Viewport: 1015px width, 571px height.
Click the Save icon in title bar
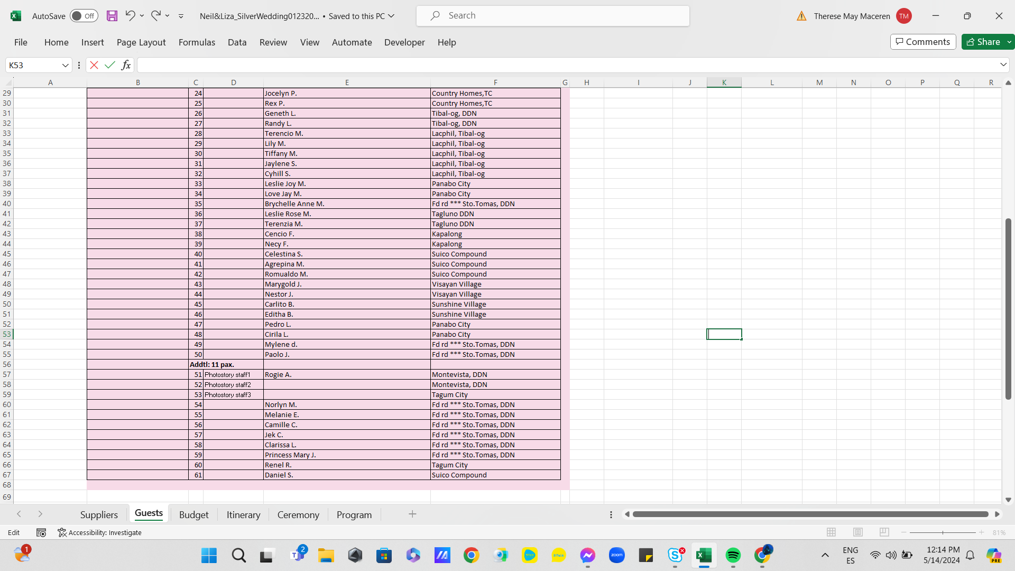coord(112,16)
